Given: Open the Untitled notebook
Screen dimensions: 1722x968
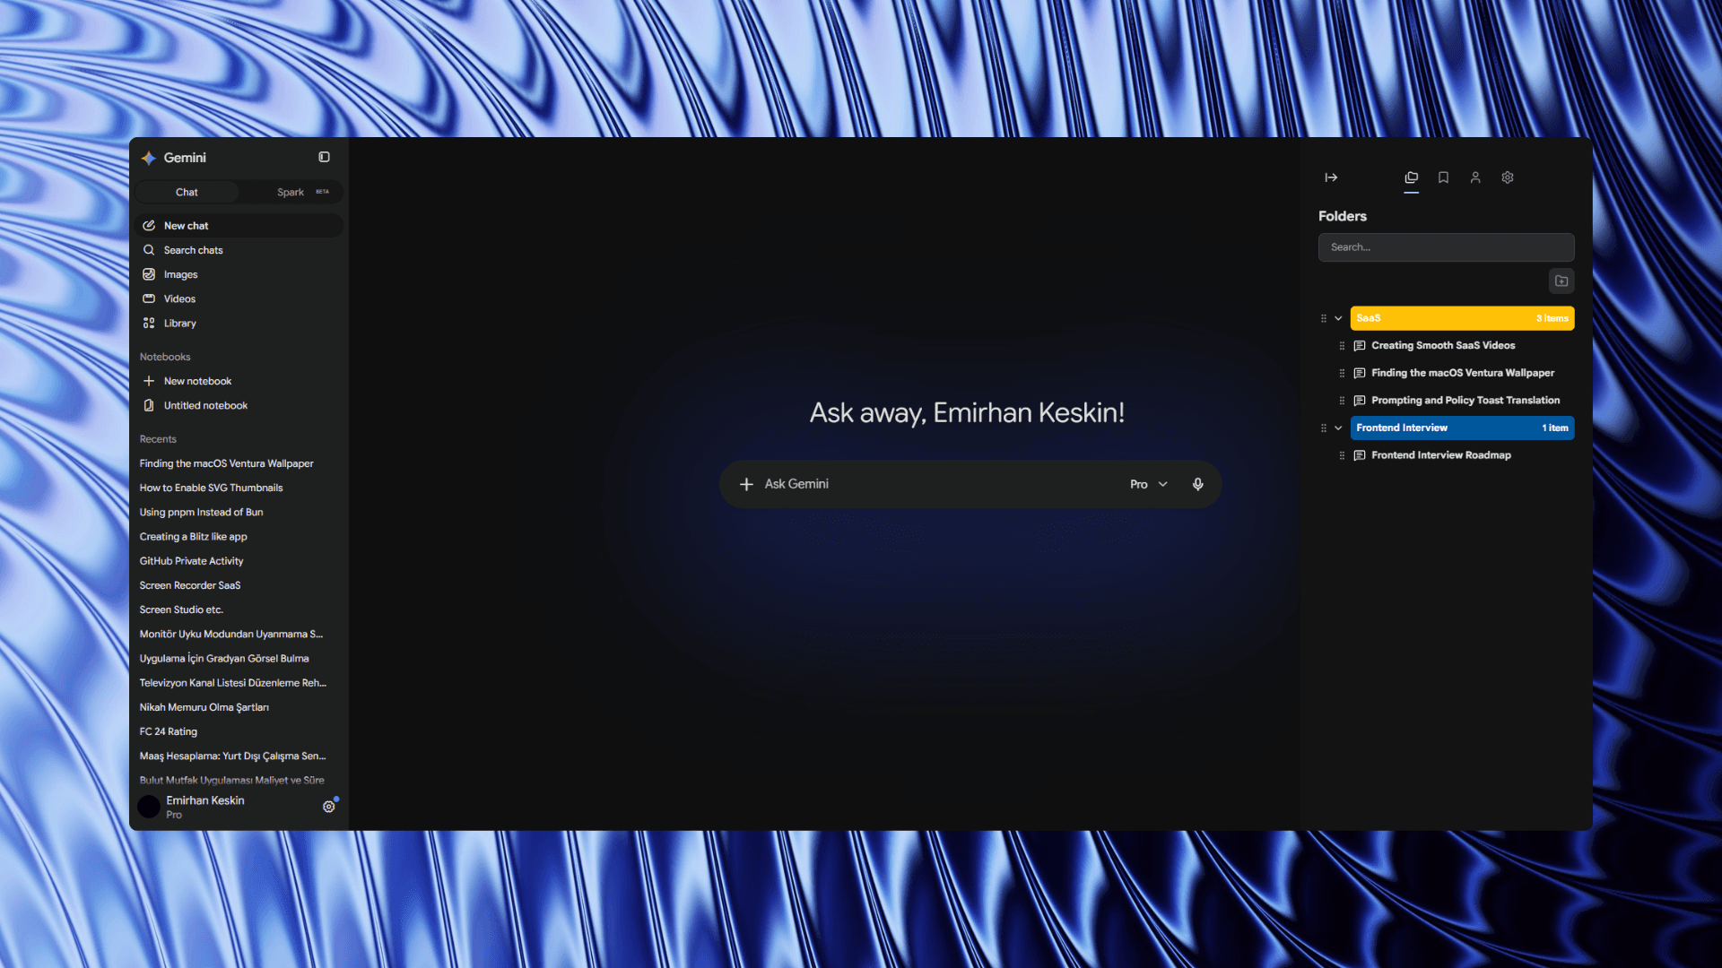Looking at the screenshot, I should [x=239, y=405].
